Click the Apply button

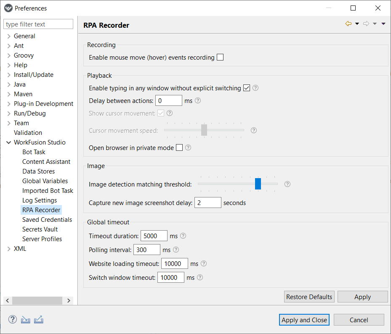point(362,297)
